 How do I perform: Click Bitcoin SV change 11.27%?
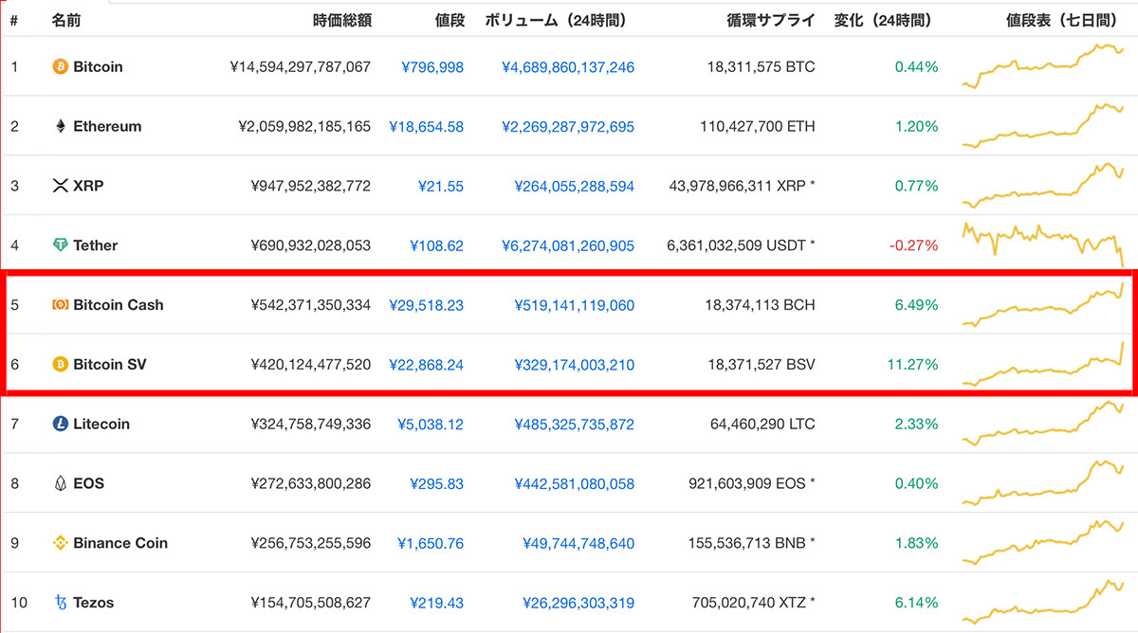pos(912,365)
